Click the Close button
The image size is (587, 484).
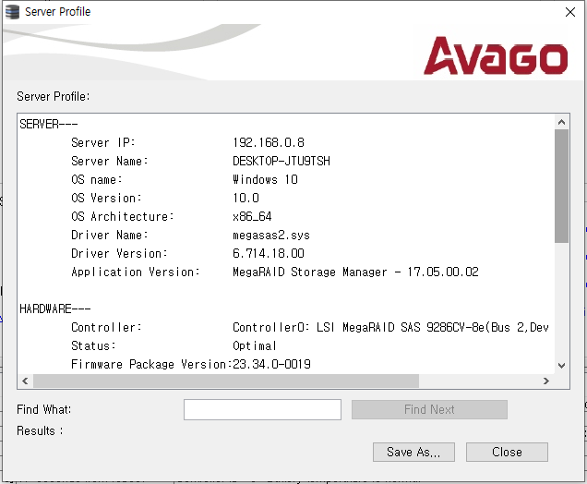click(x=507, y=453)
